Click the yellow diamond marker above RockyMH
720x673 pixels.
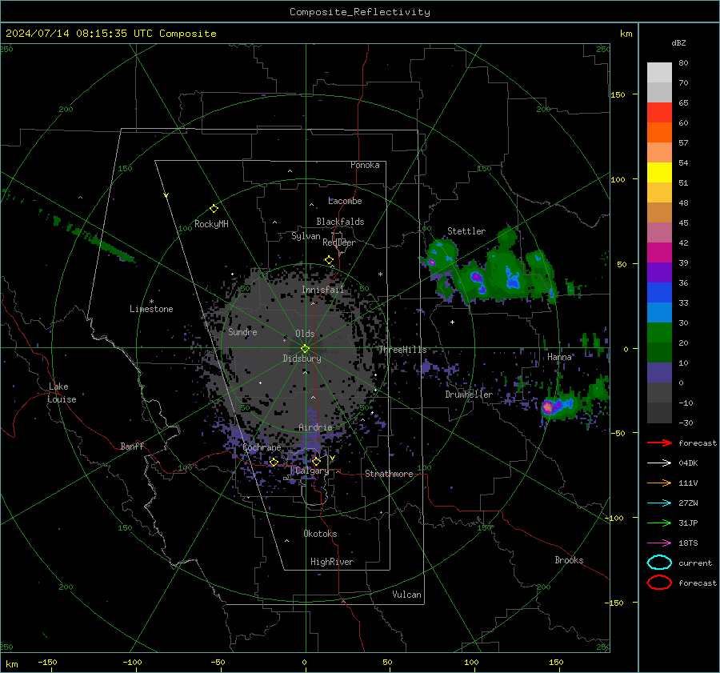[214, 209]
